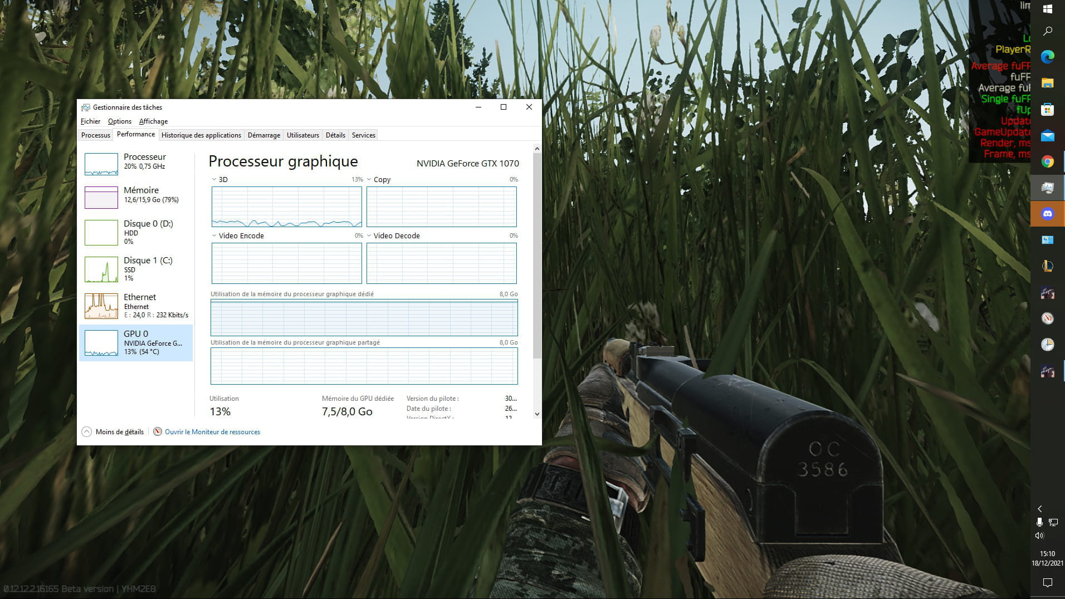Click scrollbar up arrow in GPU pane
1065x599 pixels.
click(x=537, y=149)
